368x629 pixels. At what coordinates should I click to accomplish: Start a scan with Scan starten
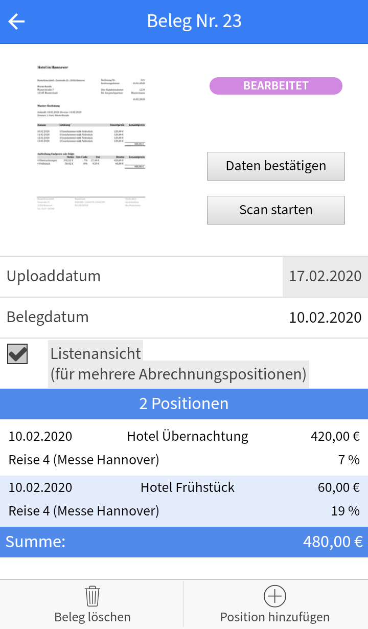[275, 210]
